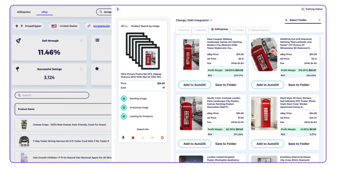Click the ROI info icon on Nordic card
The image size is (337, 170).
tap(214, 134)
